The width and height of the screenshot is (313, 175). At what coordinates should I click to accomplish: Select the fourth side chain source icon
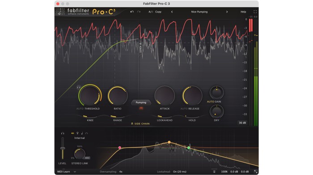tap(86, 133)
